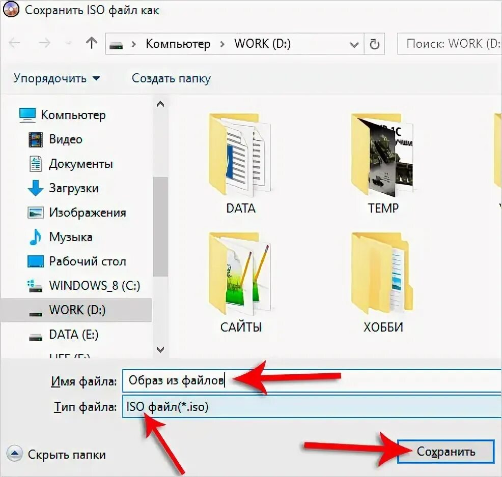Select the ХОББИ folder thumbnail
Screen dimensions: 502x477
tap(382, 274)
